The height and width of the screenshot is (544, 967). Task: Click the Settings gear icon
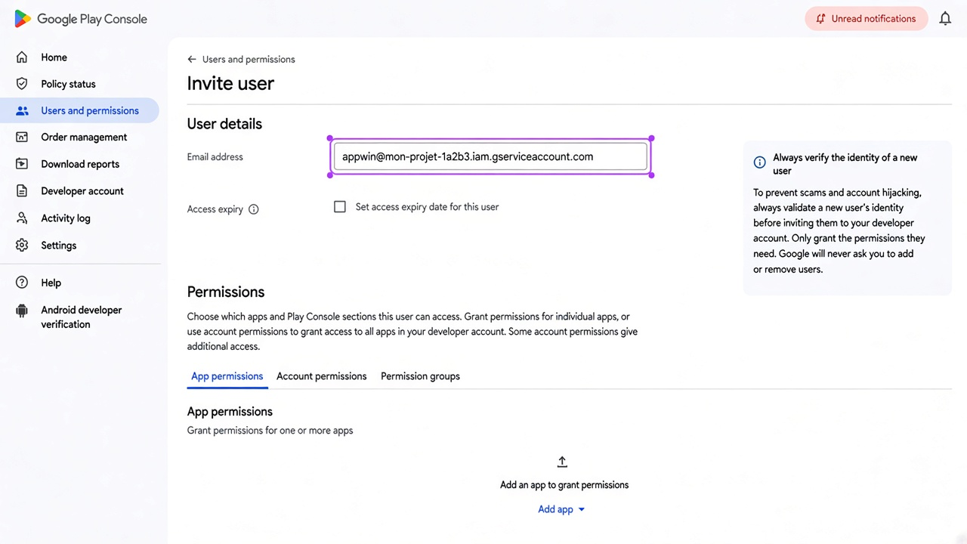click(x=22, y=246)
